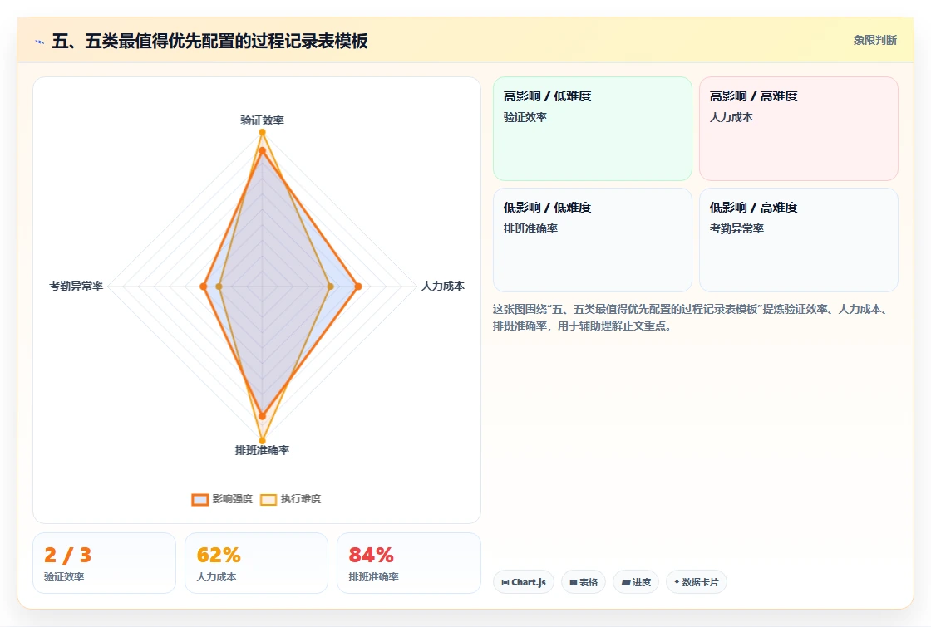Click the 排班准确率 radar axis label
The height and width of the screenshot is (627, 931).
pyautogui.click(x=262, y=450)
